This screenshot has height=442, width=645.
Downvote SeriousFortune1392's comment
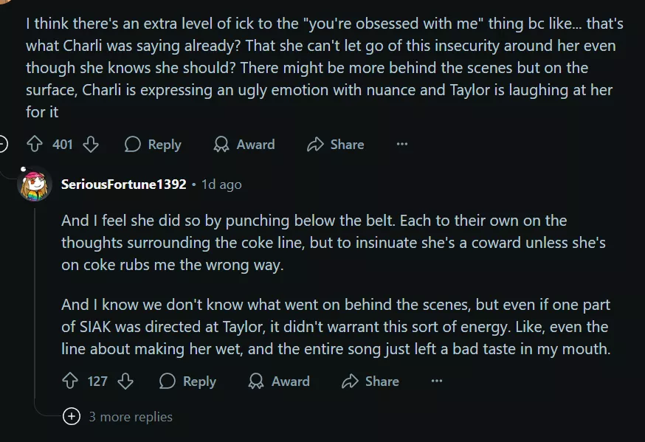pyautogui.click(x=125, y=381)
